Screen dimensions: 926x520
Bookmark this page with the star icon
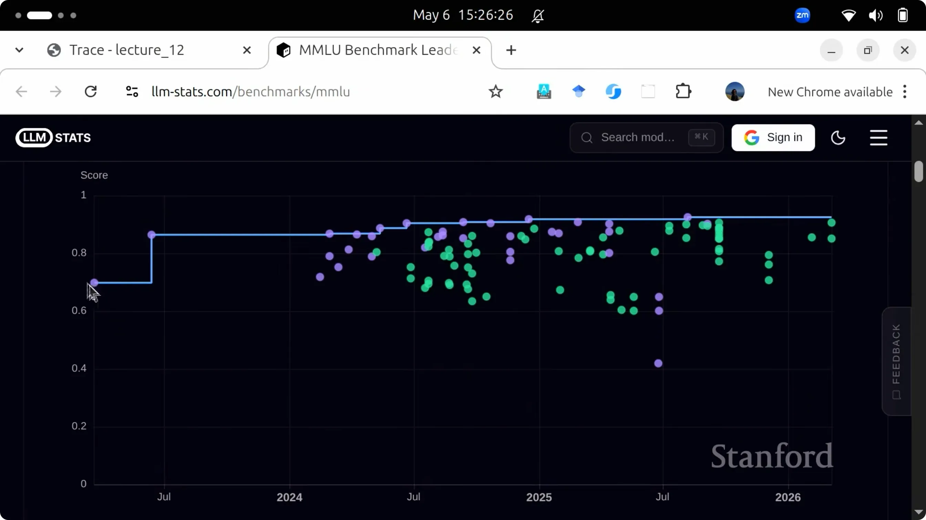[x=495, y=91]
